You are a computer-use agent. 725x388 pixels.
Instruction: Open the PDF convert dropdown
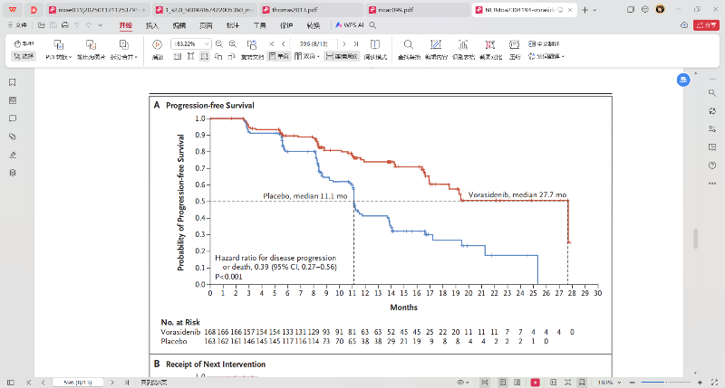click(x=58, y=50)
